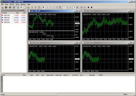Click the Bid column header
The image size is (136, 96).
click(15, 13)
